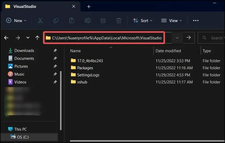Click the folder icon in address bar
Viewport: 225px width, 143px height.
click(48, 38)
